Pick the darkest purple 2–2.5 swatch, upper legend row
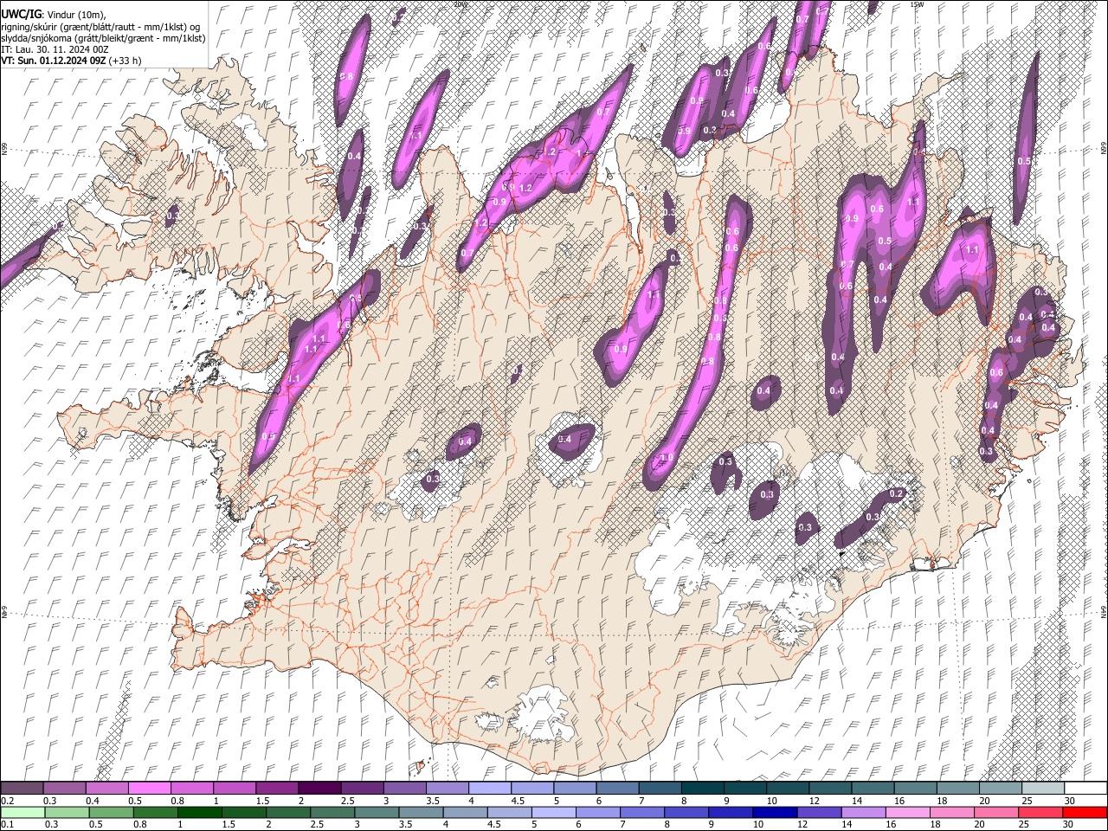Image resolution: width=1108 pixels, height=831 pixels. pyautogui.click(x=319, y=789)
